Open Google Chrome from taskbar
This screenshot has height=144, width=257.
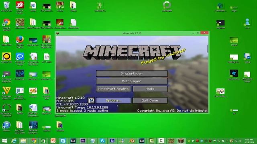coord(34,141)
